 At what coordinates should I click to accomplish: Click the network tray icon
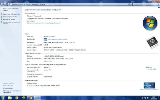[x=145, y=98]
